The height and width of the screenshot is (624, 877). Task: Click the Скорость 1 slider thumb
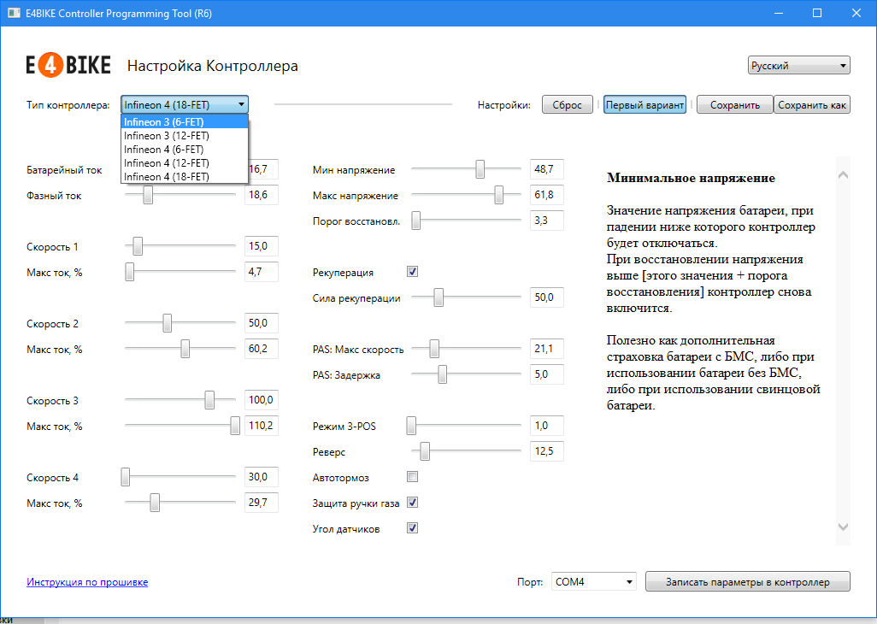tap(138, 246)
